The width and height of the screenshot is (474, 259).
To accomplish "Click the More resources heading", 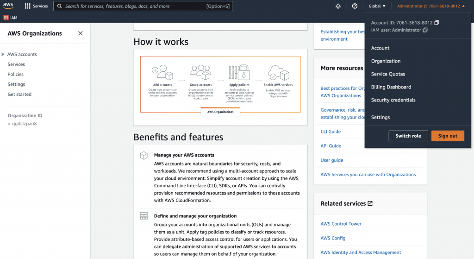I will [342, 68].
